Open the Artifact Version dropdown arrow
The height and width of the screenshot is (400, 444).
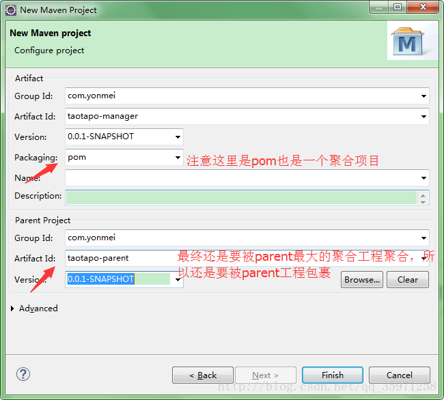[178, 137]
